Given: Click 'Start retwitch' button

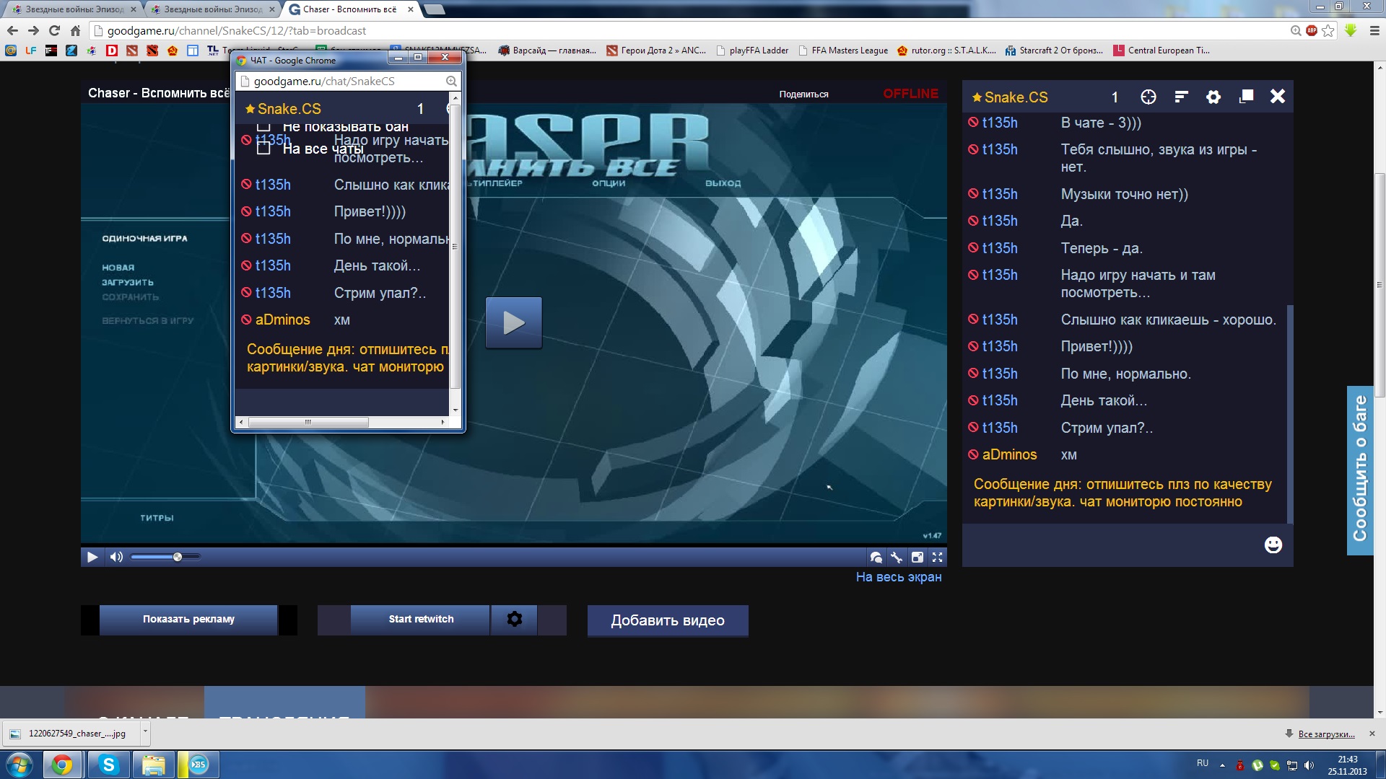Looking at the screenshot, I should (x=421, y=620).
